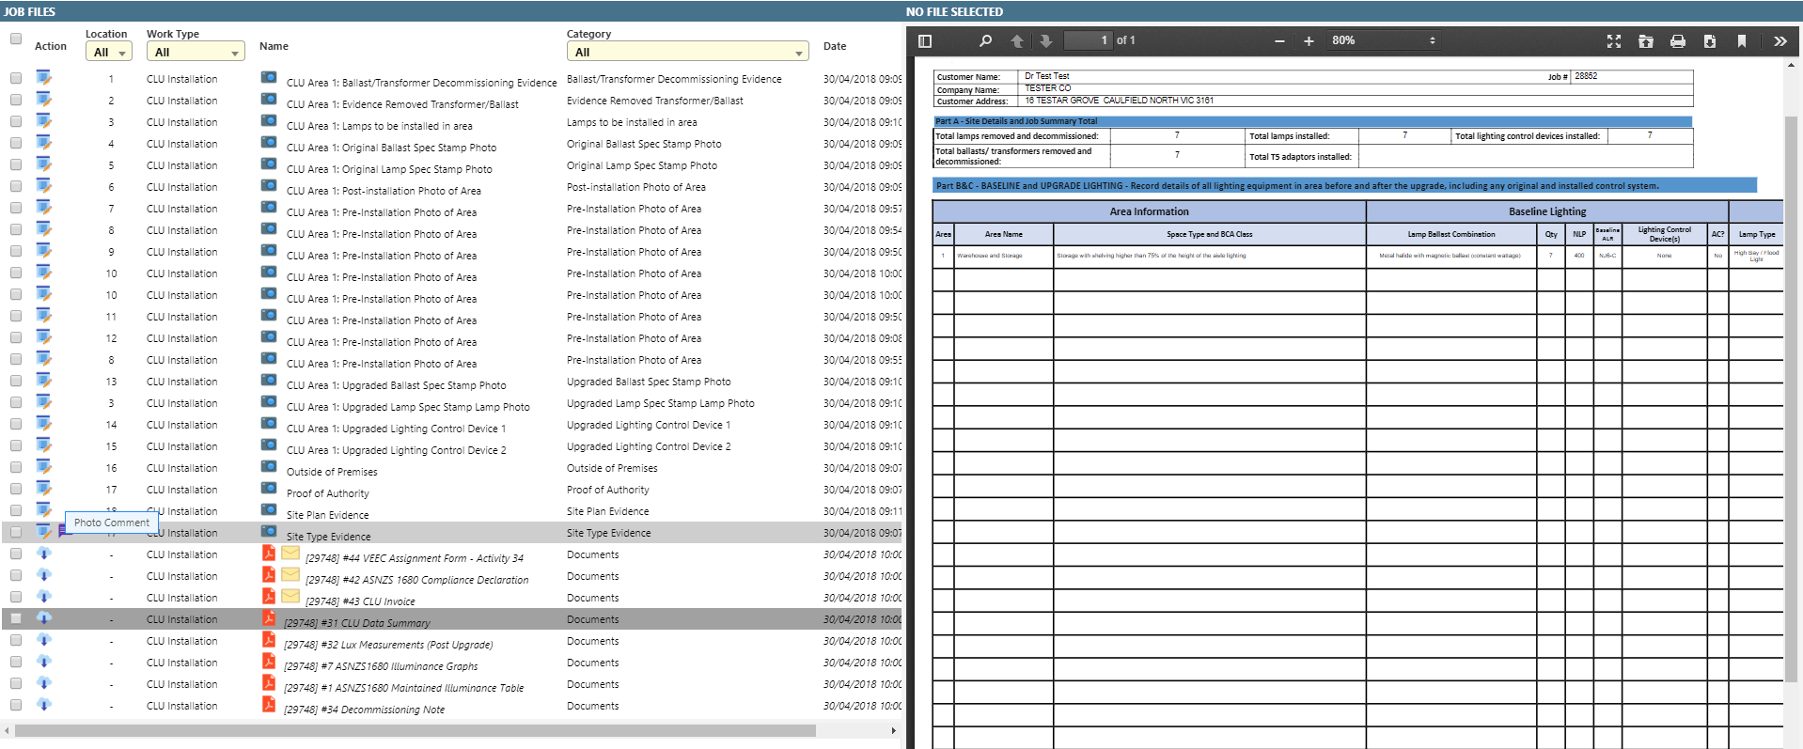Download the CLU Data Summary via cloud icon
This screenshot has width=1803, height=749.
(43, 618)
